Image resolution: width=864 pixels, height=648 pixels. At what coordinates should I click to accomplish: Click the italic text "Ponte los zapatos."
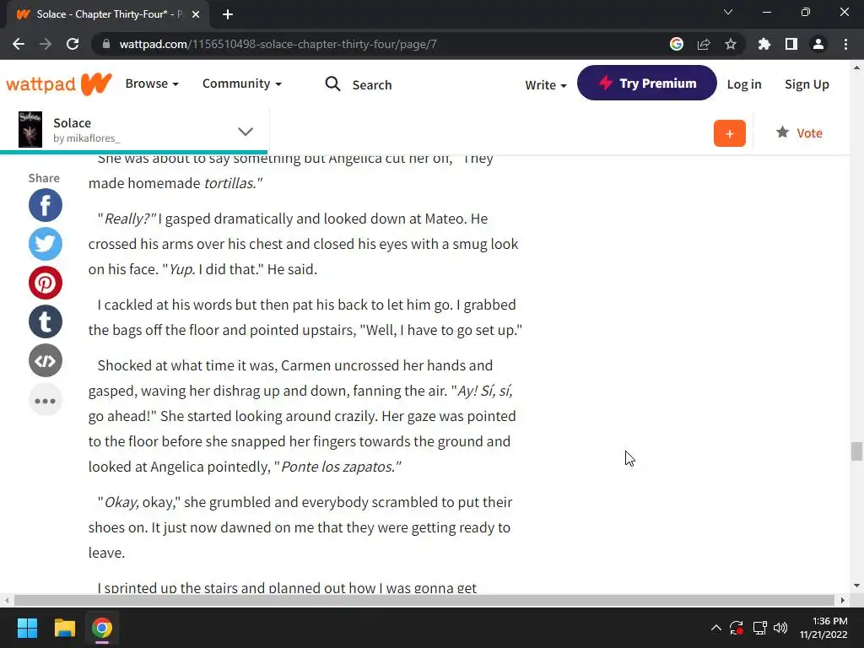[341, 467]
